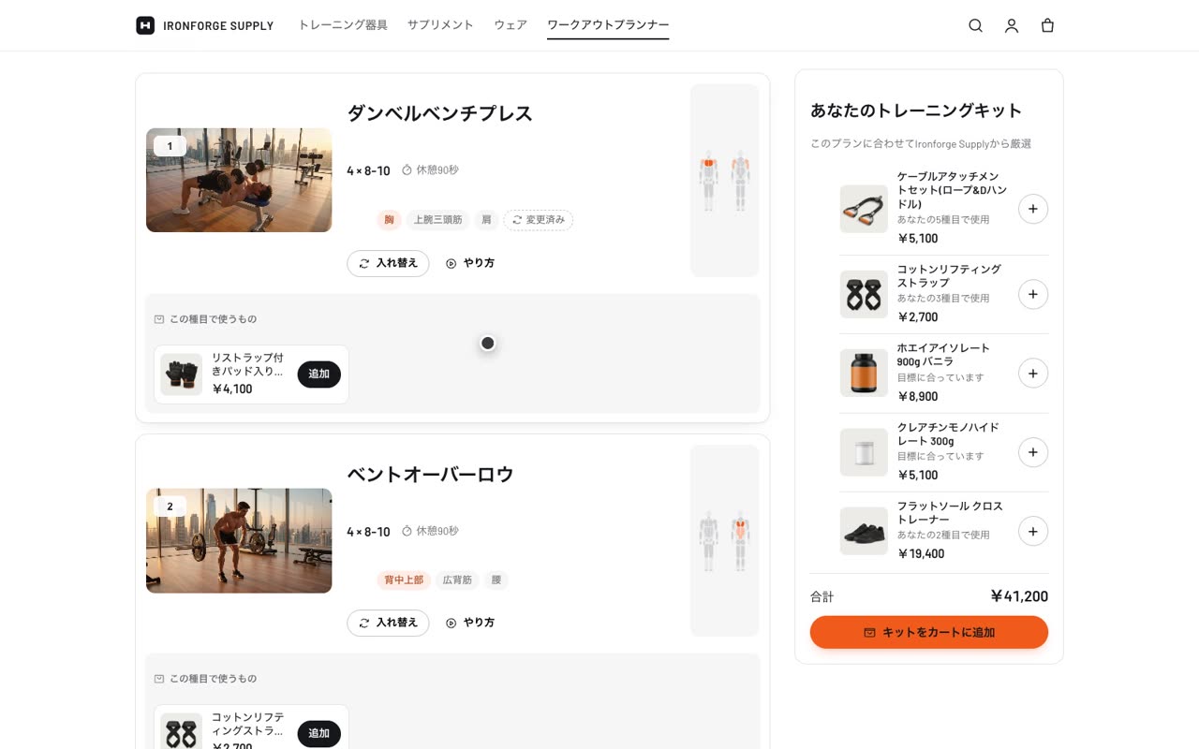Screen dimensions: 1199x749
Task: Add リストラップ付きパッド入り item via 追加
Action: click(x=319, y=374)
